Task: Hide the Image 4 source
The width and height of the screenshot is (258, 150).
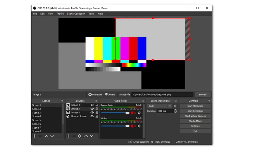Action: [92, 105]
